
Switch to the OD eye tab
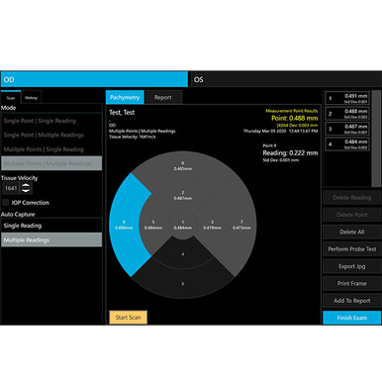coord(94,79)
